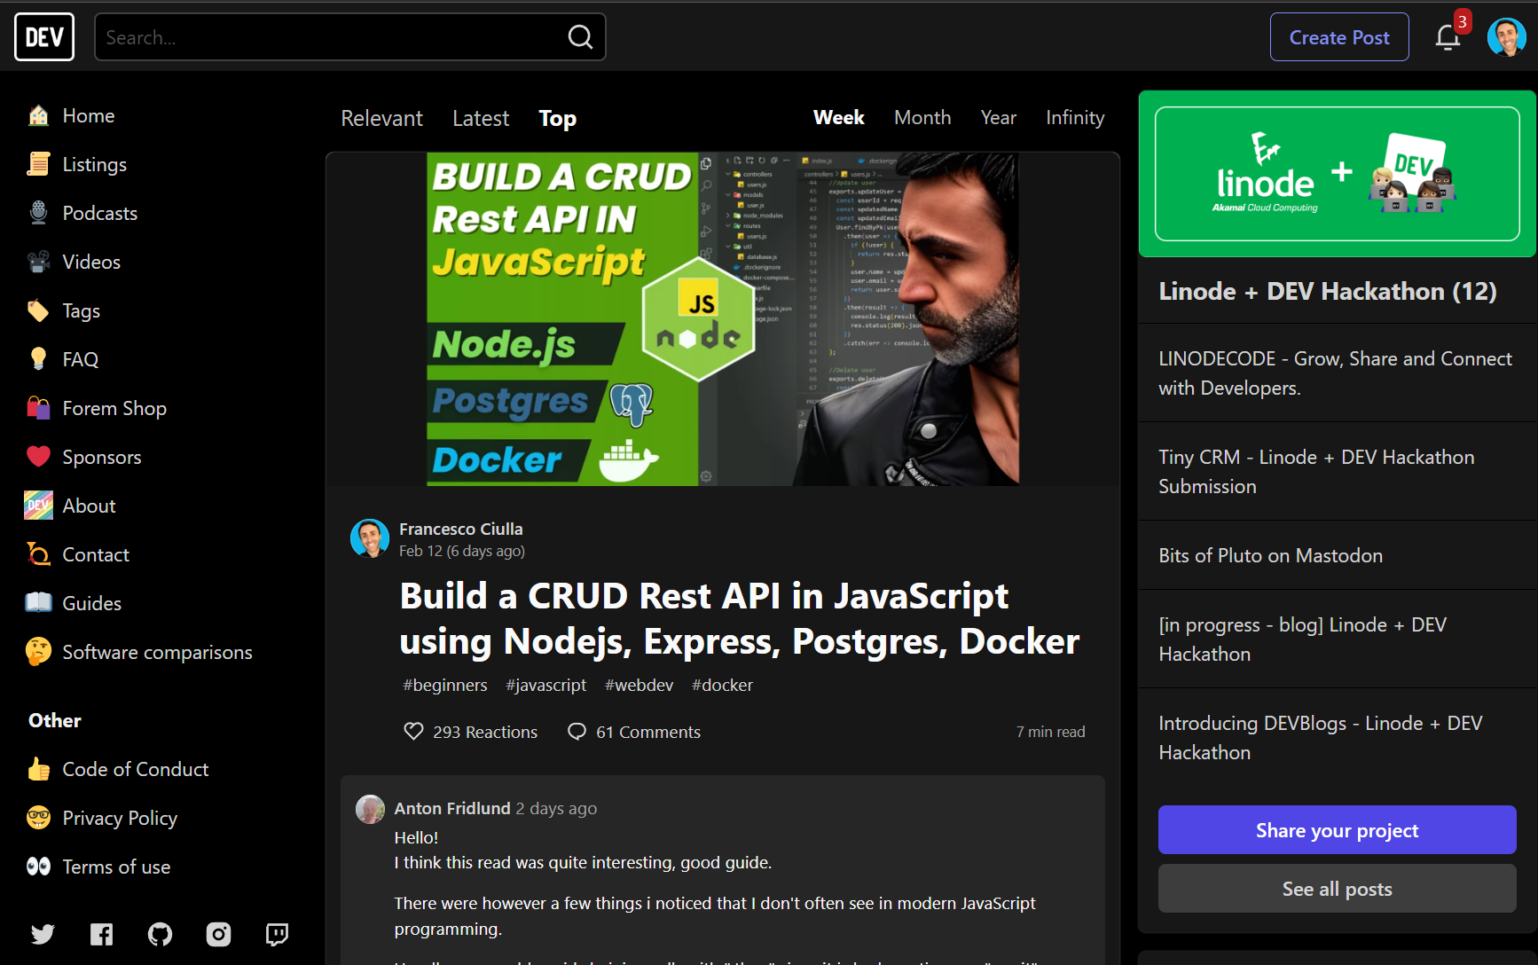Open the #javascript tag

pyautogui.click(x=546, y=685)
